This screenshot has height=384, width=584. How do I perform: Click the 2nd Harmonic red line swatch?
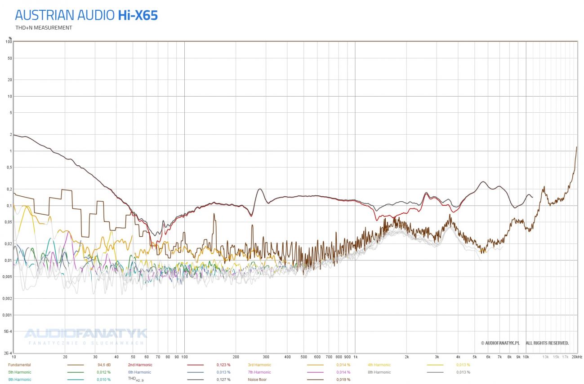(x=196, y=365)
